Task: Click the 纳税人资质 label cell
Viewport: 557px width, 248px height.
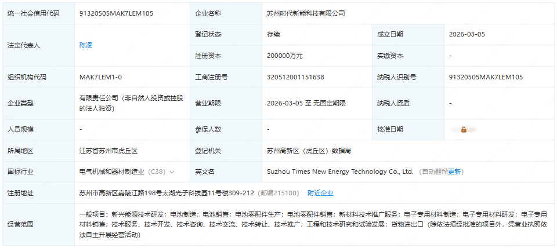Action: [408, 103]
